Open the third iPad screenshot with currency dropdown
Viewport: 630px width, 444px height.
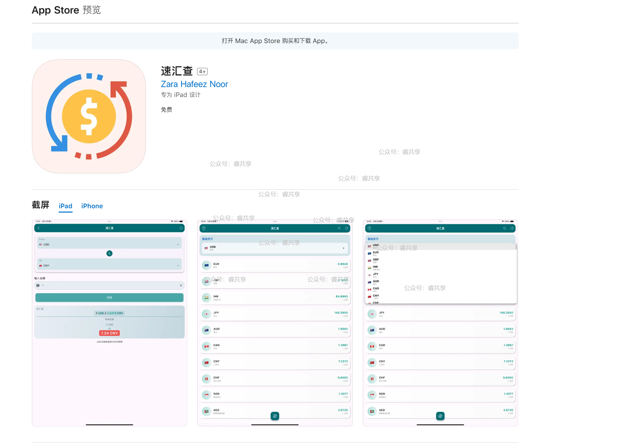440,323
